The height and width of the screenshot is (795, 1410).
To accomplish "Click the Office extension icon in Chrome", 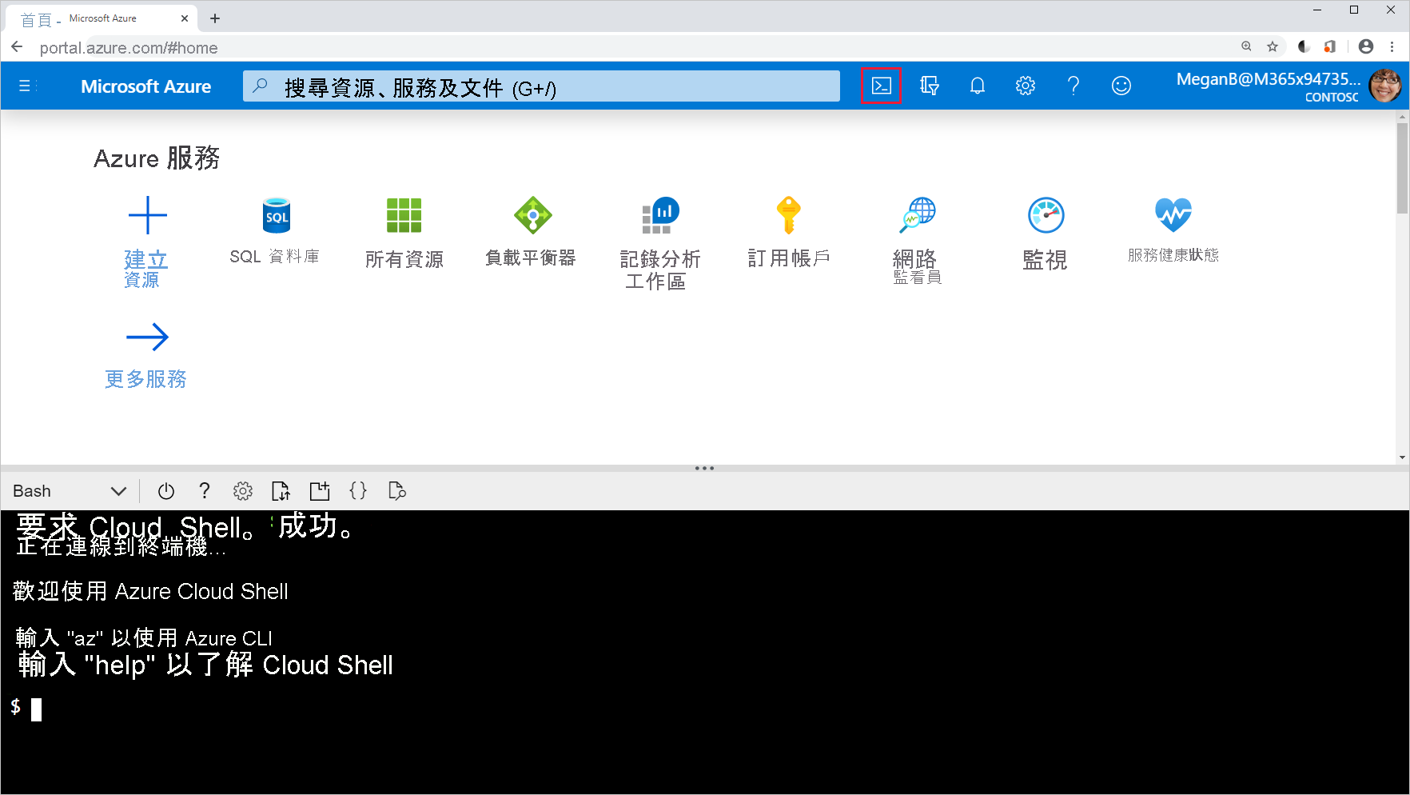I will pos(1329,46).
